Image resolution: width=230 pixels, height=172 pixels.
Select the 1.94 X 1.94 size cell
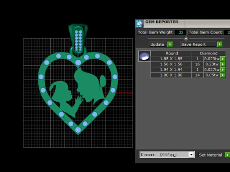[171, 70]
